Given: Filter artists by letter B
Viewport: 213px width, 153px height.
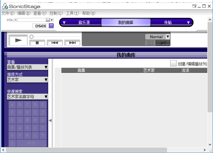Looking at the screenshot, I should (20, 105).
